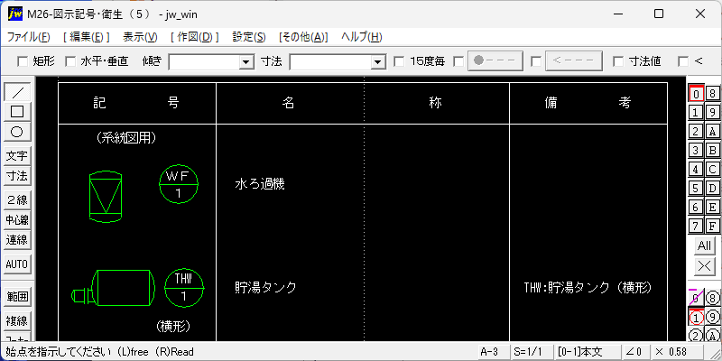Select layer 2 square button
This screenshot has height=361, width=722.
click(x=696, y=131)
